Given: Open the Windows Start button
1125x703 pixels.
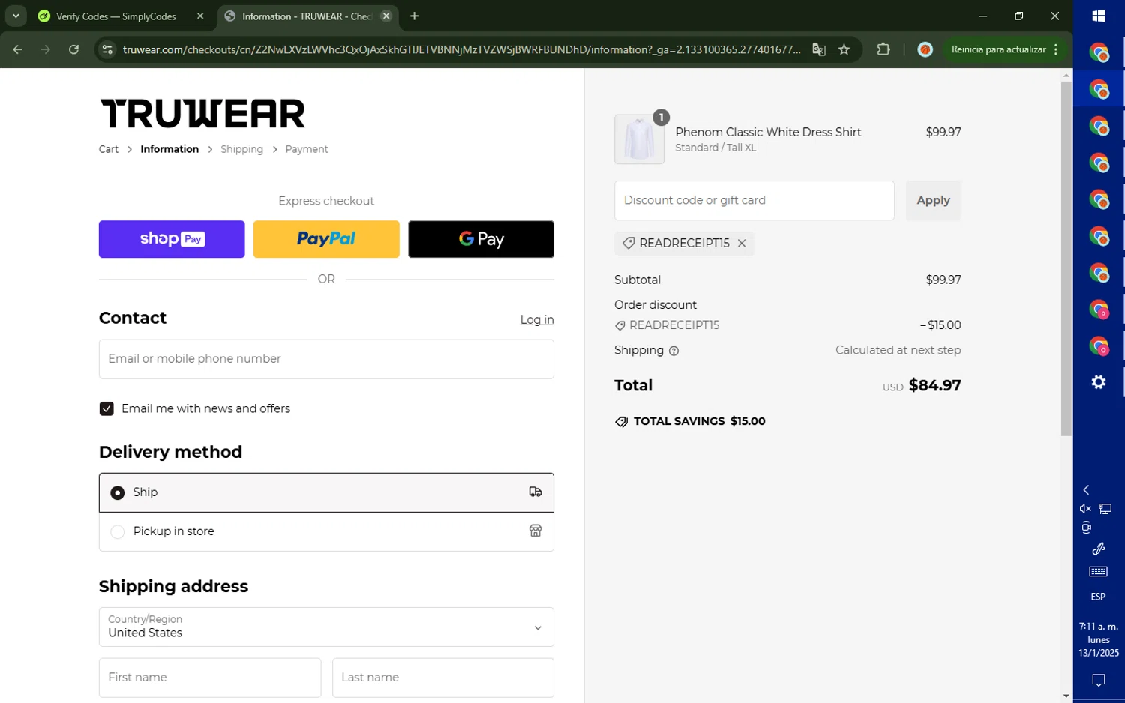Looking at the screenshot, I should click(1099, 16).
